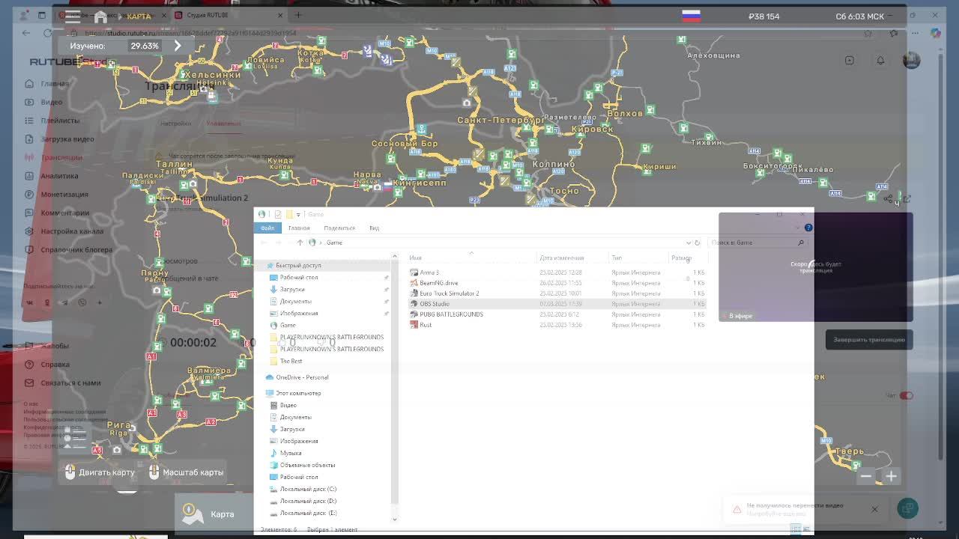Open Быстрый доступ in Explorer sidebar
The height and width of the screenshot is (539, 959).
point(294,266)
